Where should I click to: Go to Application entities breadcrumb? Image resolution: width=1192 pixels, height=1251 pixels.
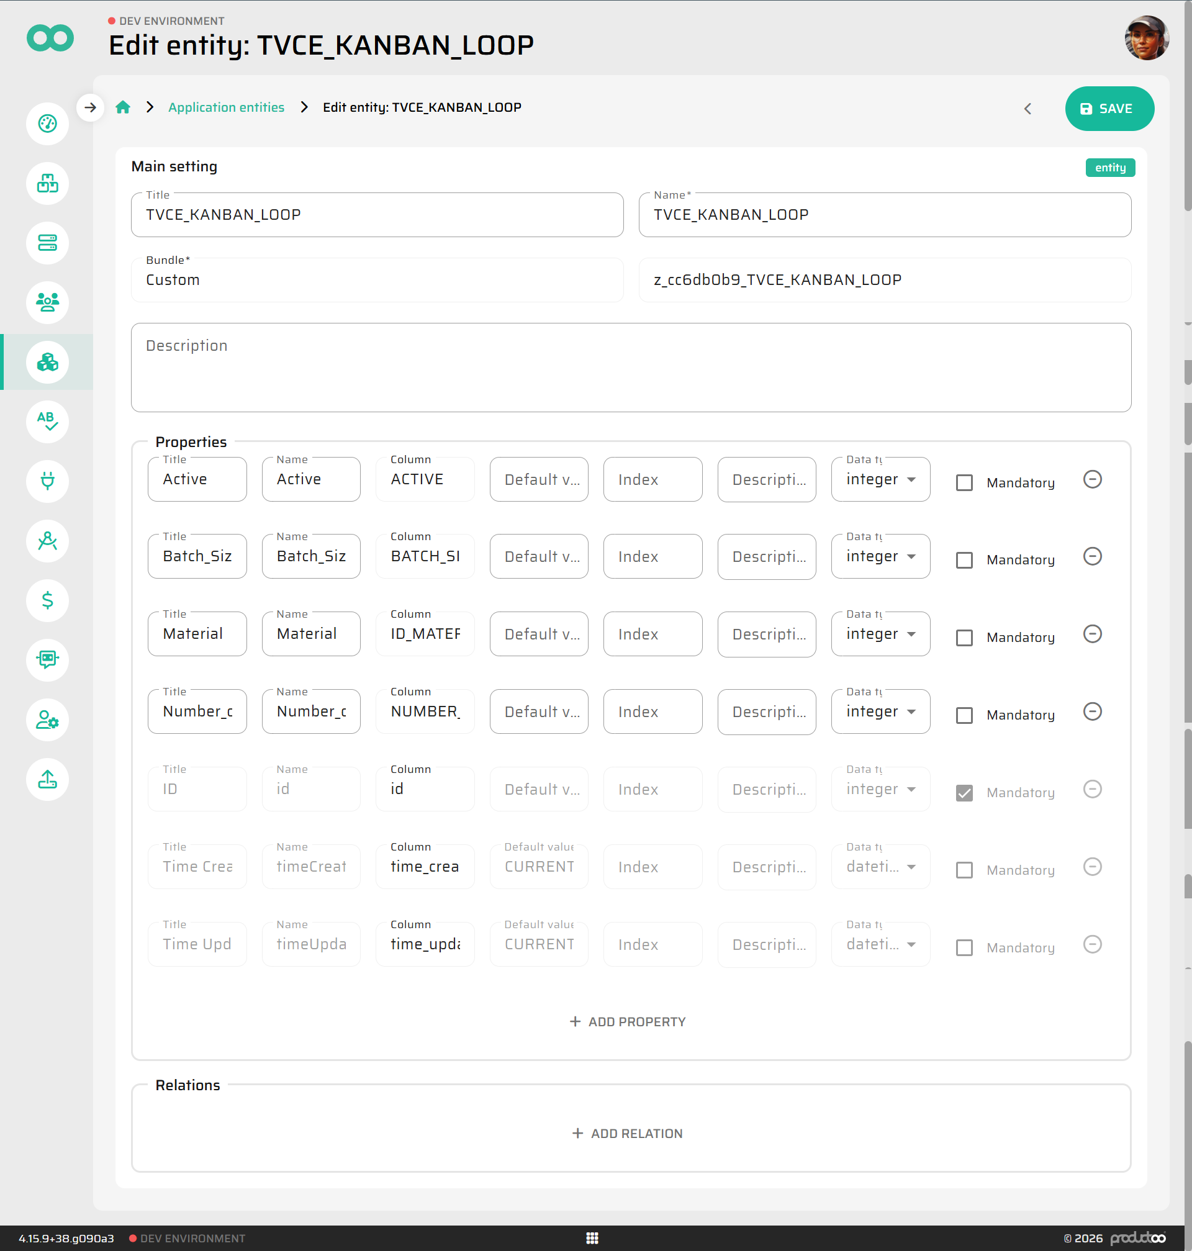point(226,107)
